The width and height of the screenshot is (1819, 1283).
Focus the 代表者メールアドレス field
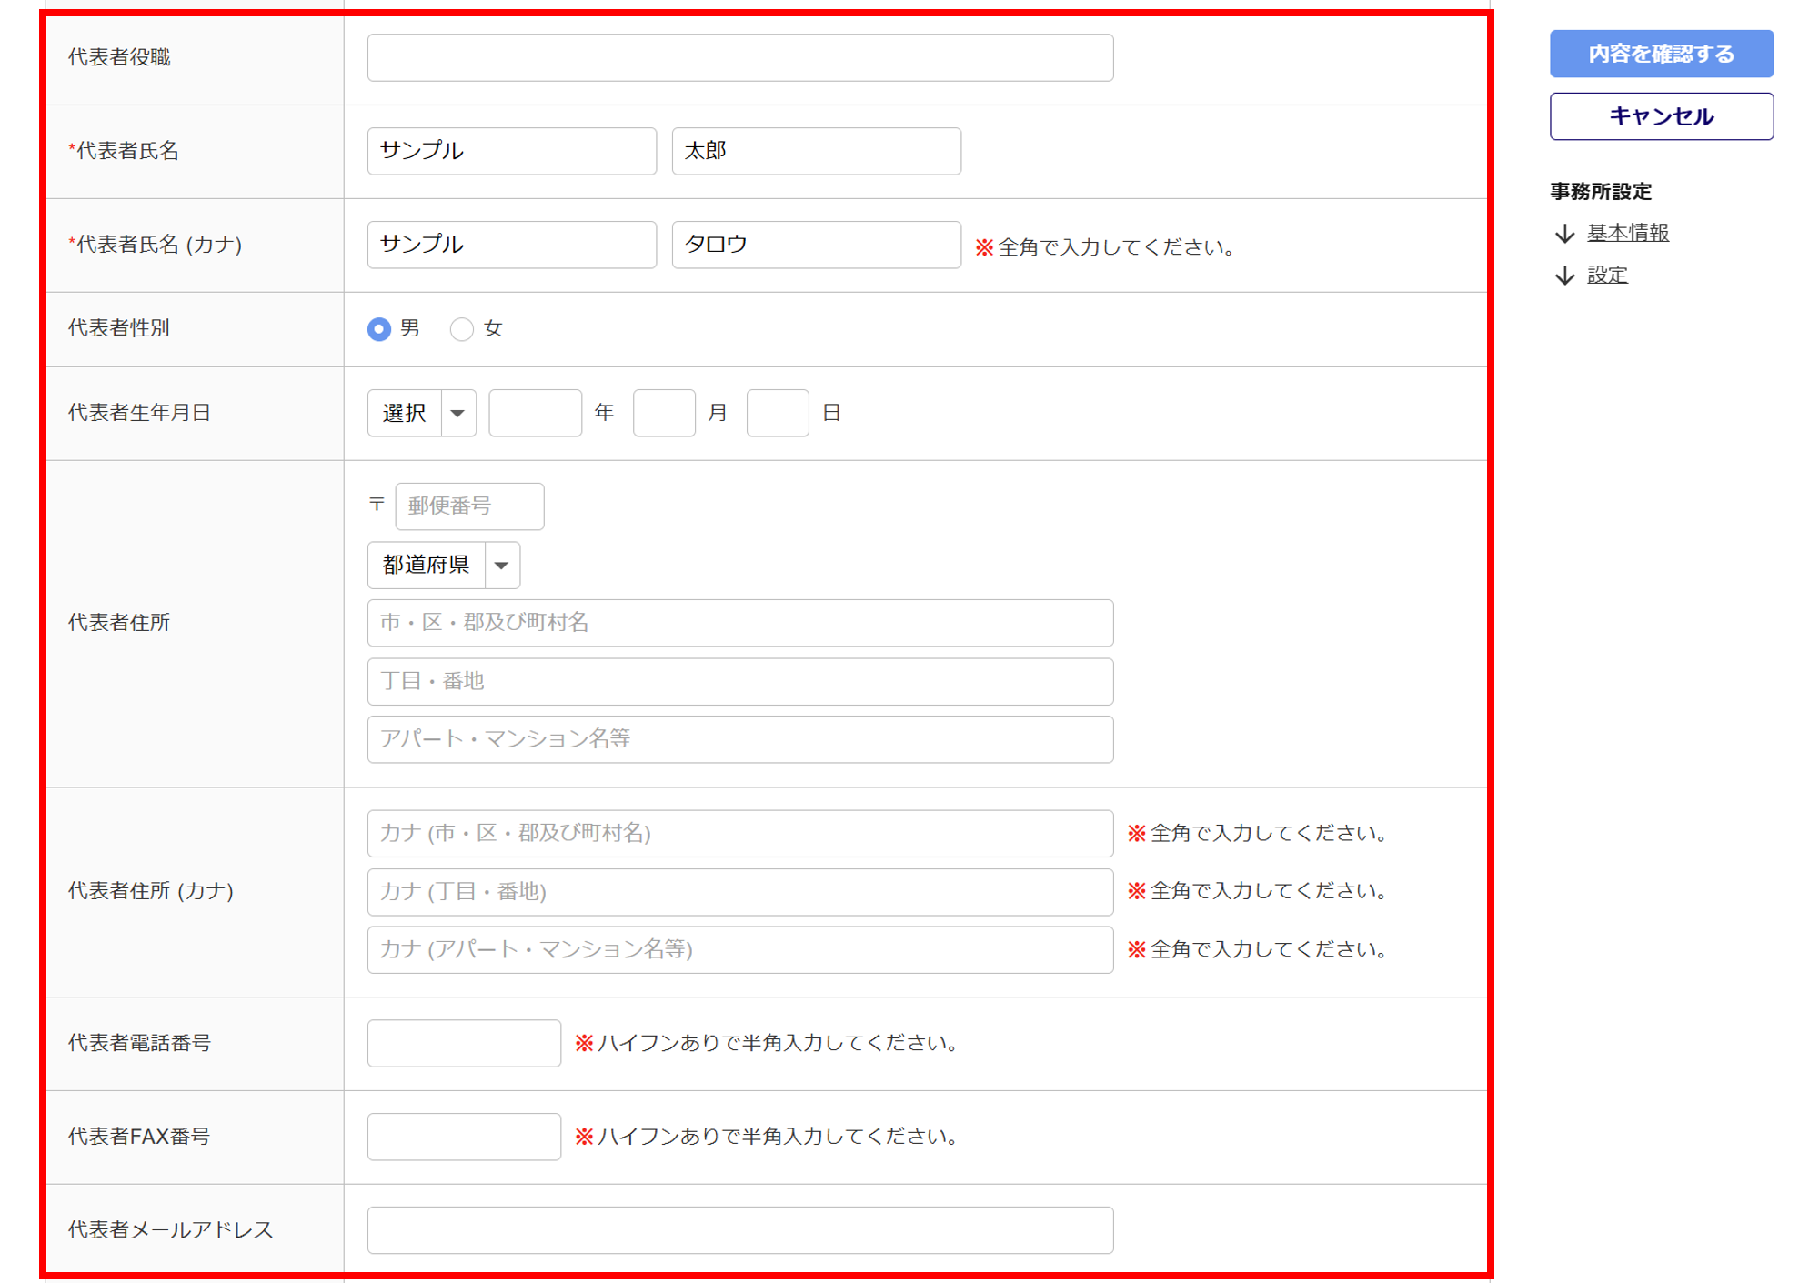point(739,1229)
